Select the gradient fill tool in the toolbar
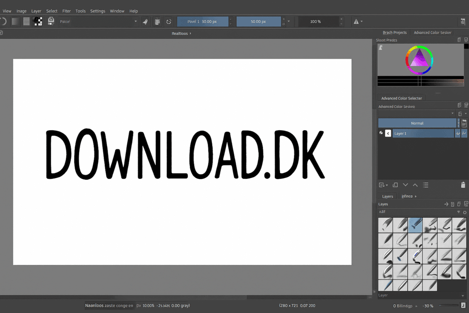The height and width of the screenshot is (313, 469). coord(15,21)
